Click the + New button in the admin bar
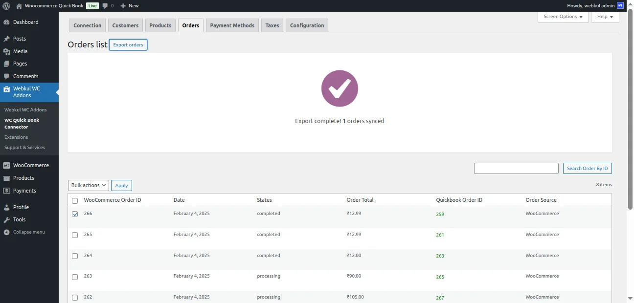This screenshot has width=634, height=303. (129, 5)
